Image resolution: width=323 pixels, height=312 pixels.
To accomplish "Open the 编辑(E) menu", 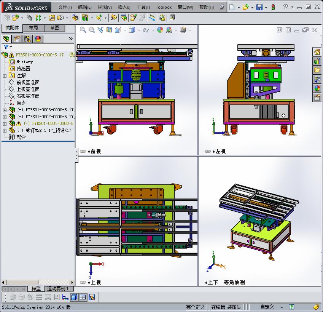I will 85,7.
